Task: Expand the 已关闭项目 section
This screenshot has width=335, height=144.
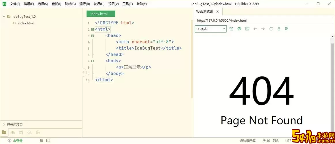Action: click(x=4, y=125)
